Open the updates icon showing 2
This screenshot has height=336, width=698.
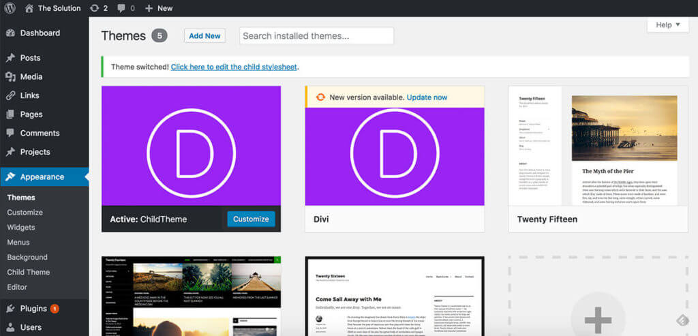tap(94, 8)
